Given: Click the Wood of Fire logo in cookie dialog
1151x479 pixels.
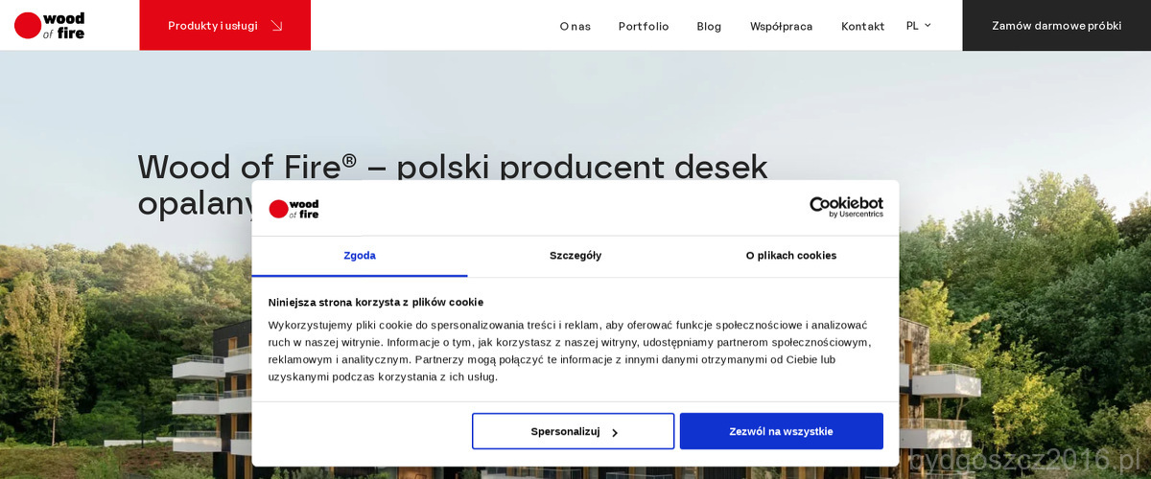Looking at the screenshot, I should coord(294,209).
